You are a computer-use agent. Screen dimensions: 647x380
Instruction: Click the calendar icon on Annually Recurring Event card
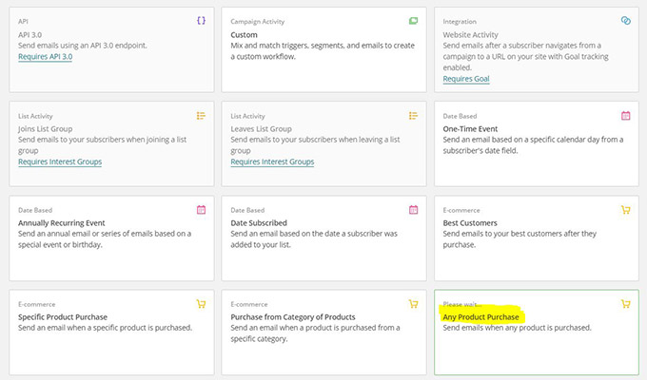pos(201,210)
